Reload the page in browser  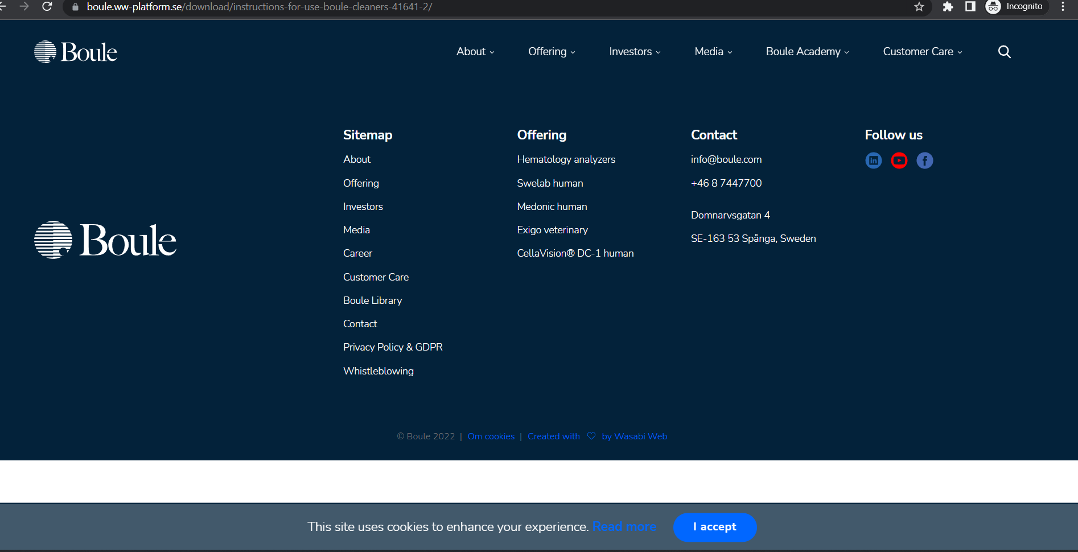point(47,7)
